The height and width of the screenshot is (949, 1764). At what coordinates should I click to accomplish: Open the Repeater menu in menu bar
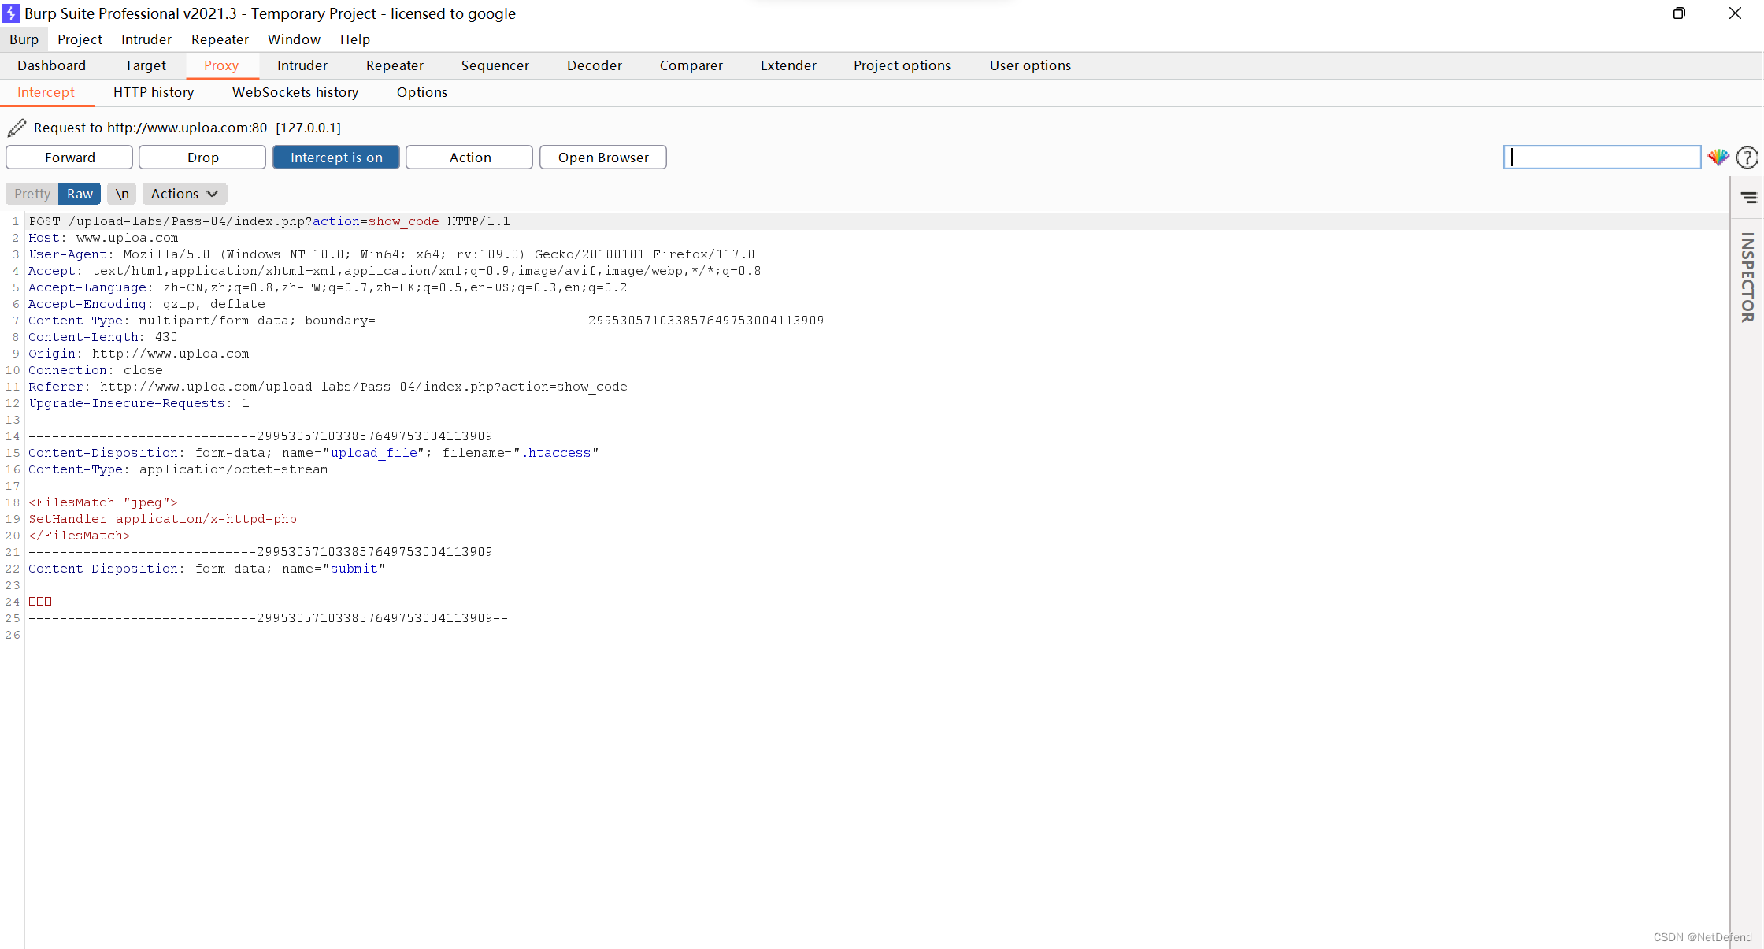tap(220, 39)
